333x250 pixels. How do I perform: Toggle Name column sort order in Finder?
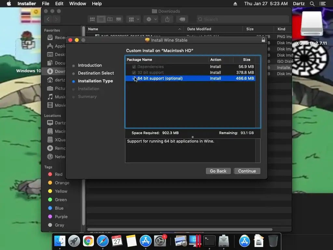(x=134, y=29)
